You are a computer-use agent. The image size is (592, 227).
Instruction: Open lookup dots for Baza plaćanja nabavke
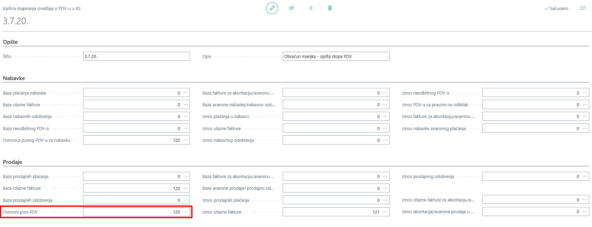click(x=186, y=93)
